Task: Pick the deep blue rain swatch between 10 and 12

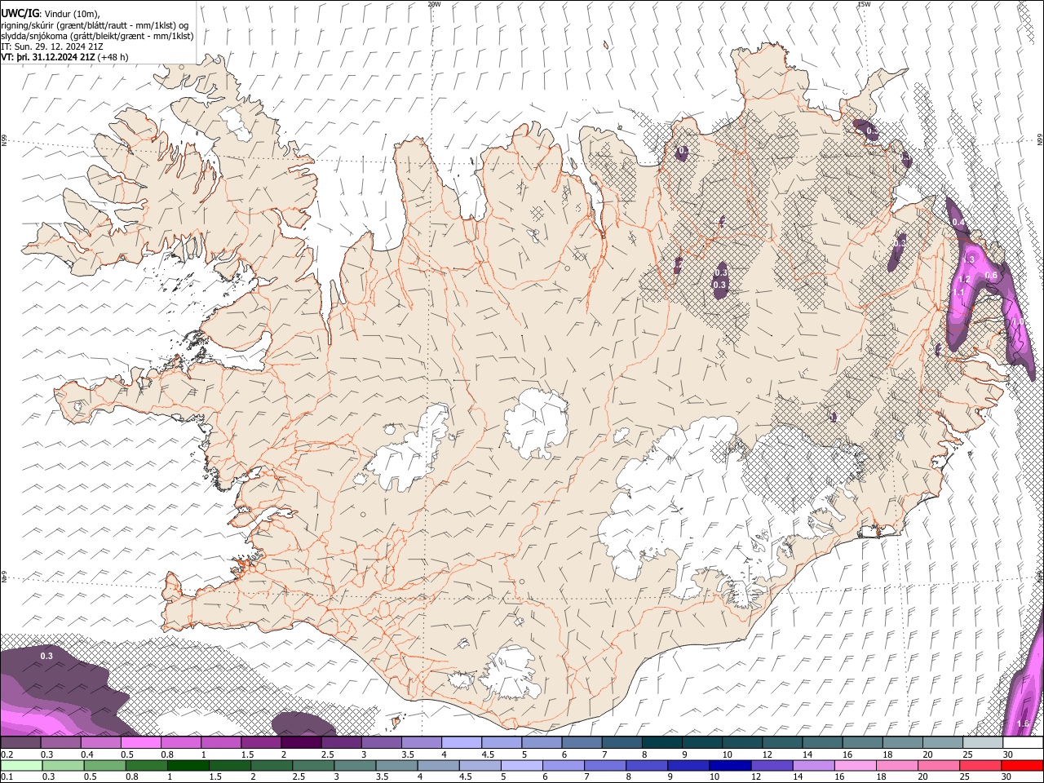Action: pos(730,765)
